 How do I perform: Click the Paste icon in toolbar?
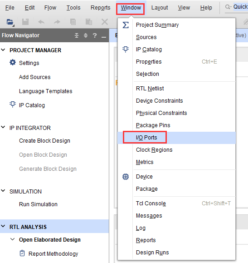coord(89,22)
